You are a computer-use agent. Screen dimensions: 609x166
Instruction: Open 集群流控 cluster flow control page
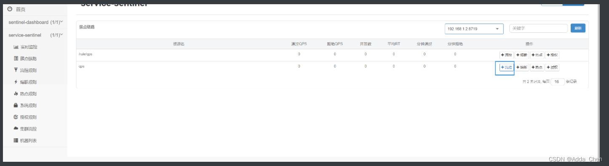(25, 129)
